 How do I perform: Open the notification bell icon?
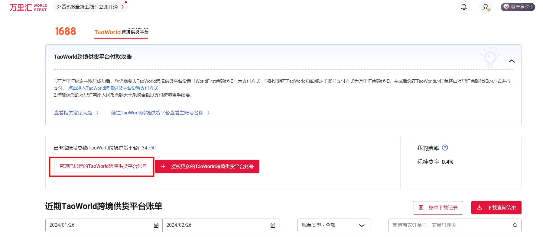(463, 7)
